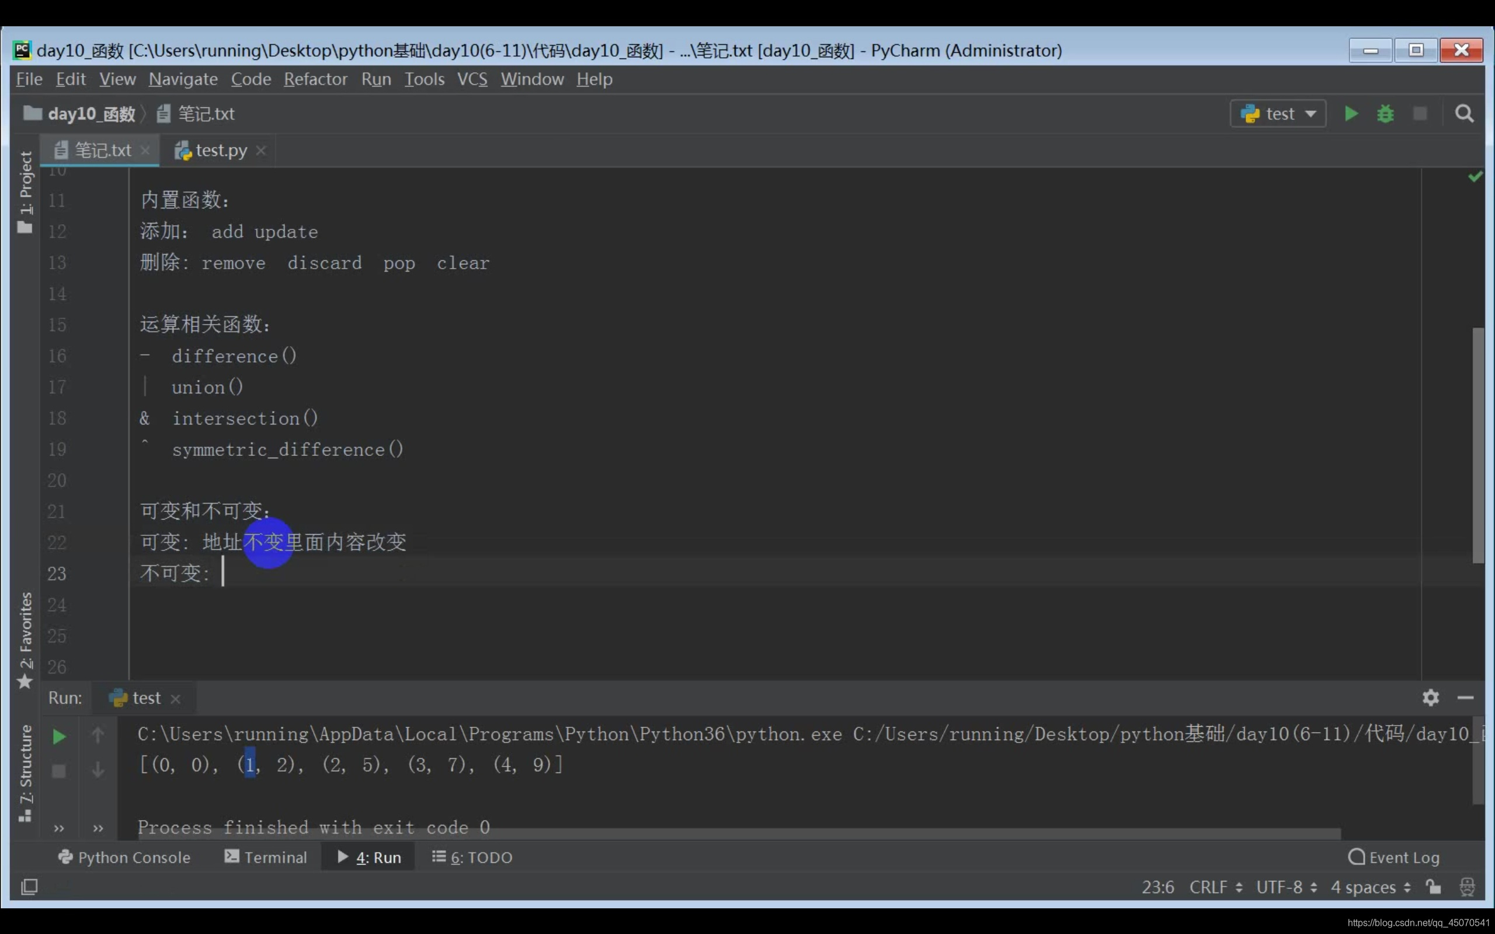
Task: Click the editor vertical scrollbar thumb
Action: point(1477,445)
